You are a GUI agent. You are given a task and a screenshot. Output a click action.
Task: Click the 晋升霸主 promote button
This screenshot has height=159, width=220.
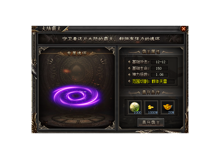click(x=151, y=123)
